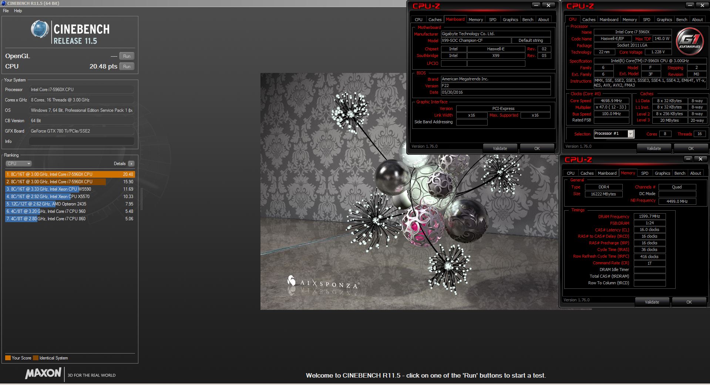This screenshot has width=710, height=385.
Task: Click the GFX Board field GeForce GTX 780 Ti
Action: click(x=81, y=131)
